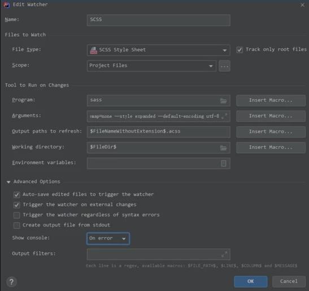
Task: Open the Scope Project Files dropdown
Action: [x=151, y=66]
